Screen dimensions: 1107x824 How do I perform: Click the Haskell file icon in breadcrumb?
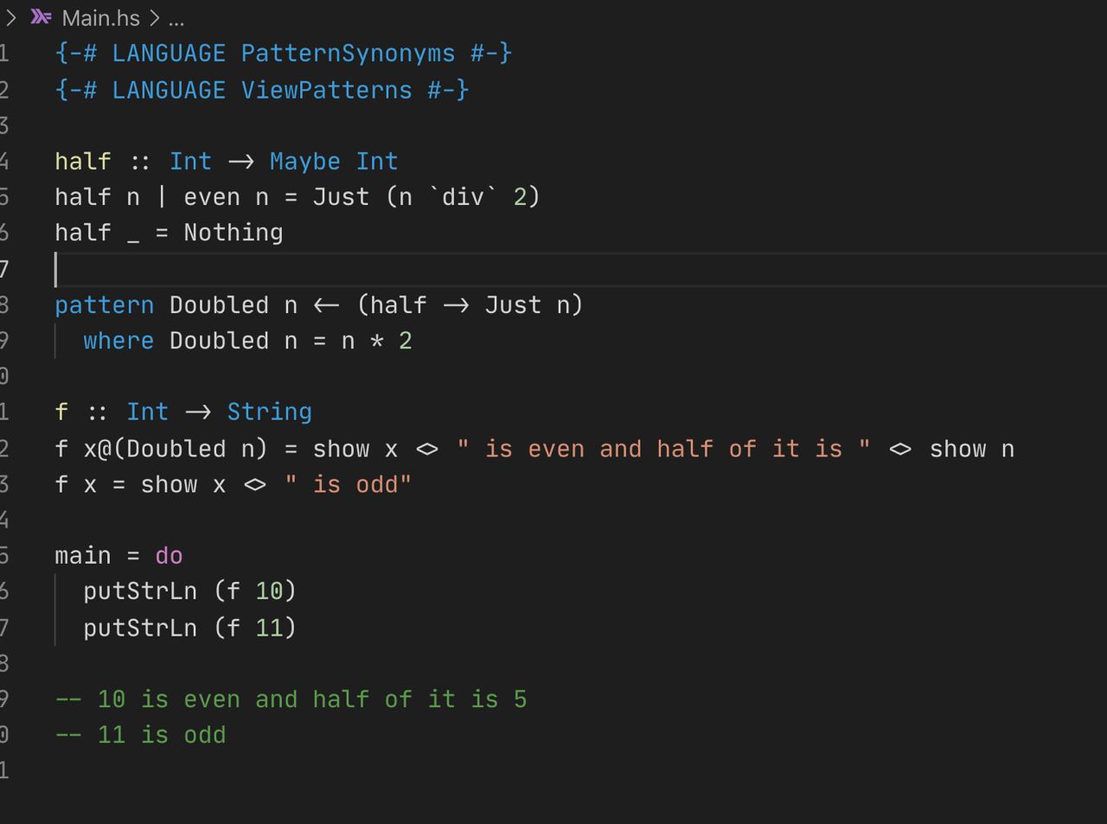[42, 17]
